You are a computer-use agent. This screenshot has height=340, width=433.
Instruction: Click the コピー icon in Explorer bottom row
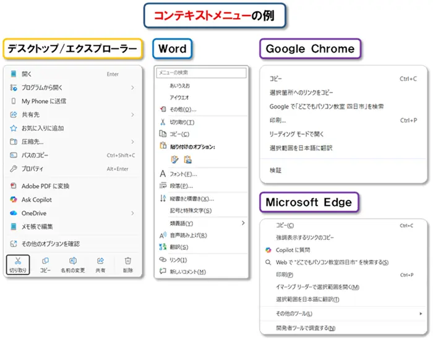tap(45, 262)
